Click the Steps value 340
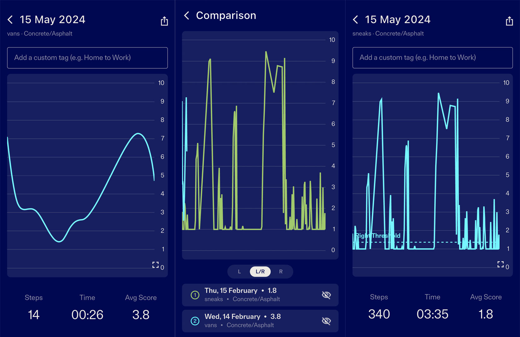520x337 pixels. click(x=379, y=314)
